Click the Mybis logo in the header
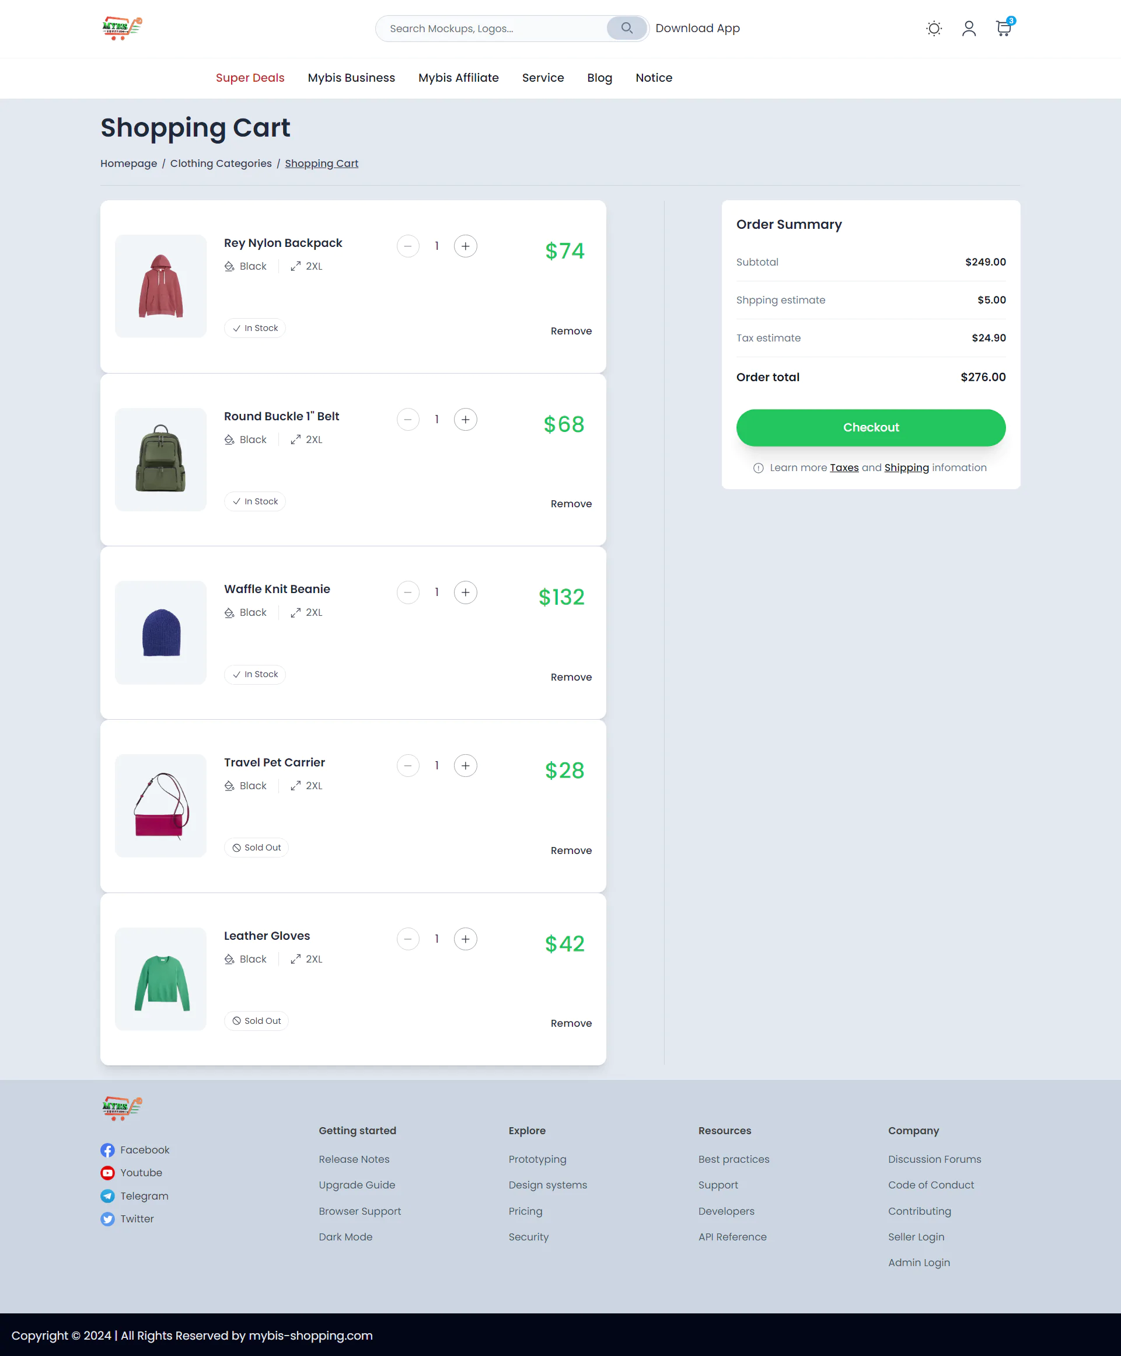This screenshot has width=1121, height=1356. pos(122,28)
